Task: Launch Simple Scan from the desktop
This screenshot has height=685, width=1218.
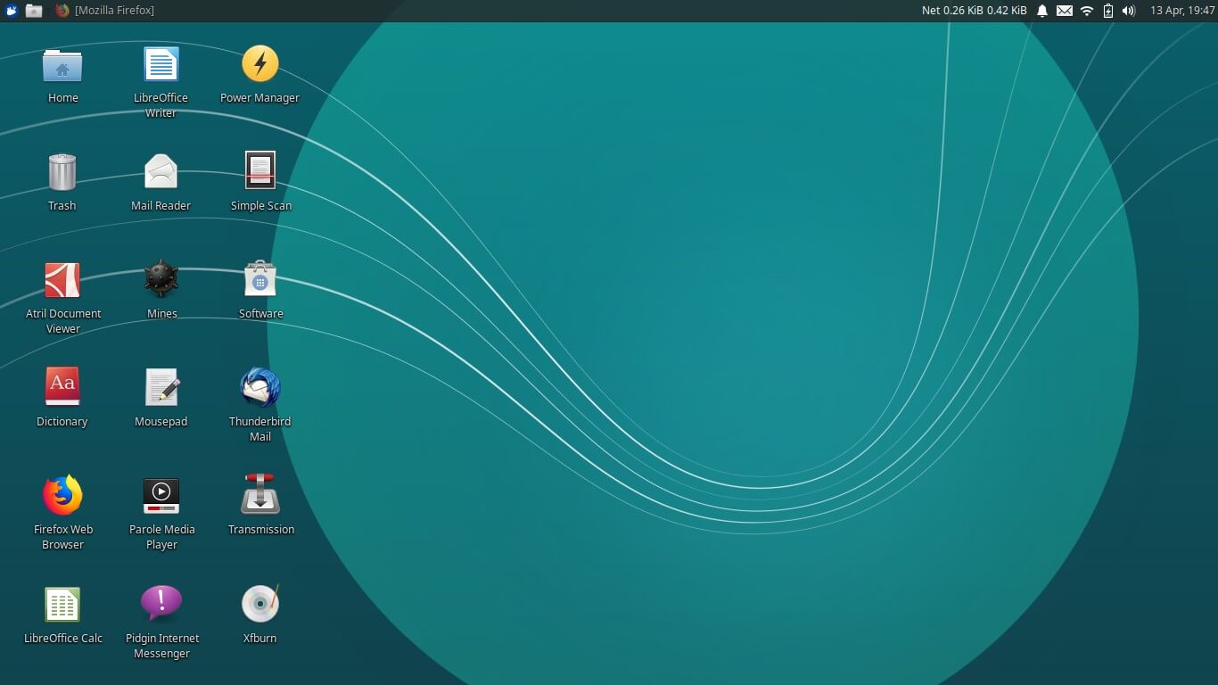Action: 260,169
